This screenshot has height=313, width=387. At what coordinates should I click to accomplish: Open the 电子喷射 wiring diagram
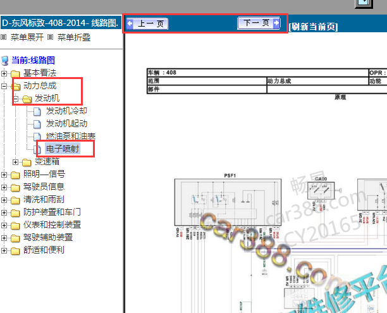pyautogui.click(x=63, y=149)
